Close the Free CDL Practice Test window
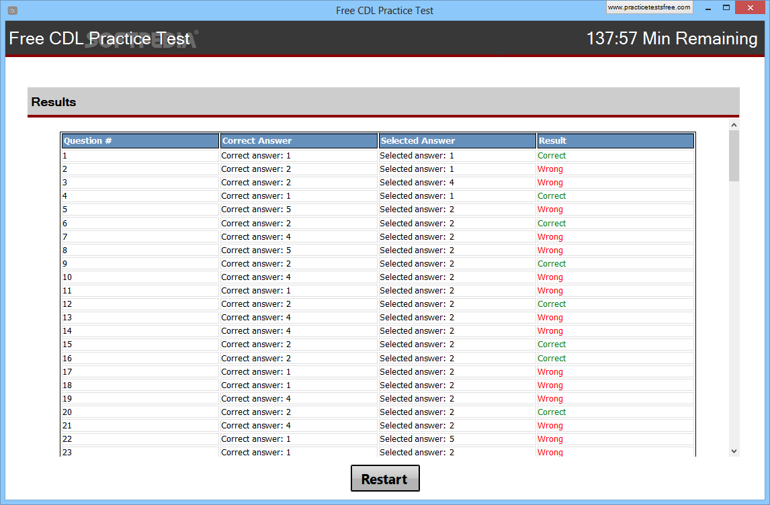The width and height of the screenshot is (770, 505). pyautogui.click(x=751, y=8)
